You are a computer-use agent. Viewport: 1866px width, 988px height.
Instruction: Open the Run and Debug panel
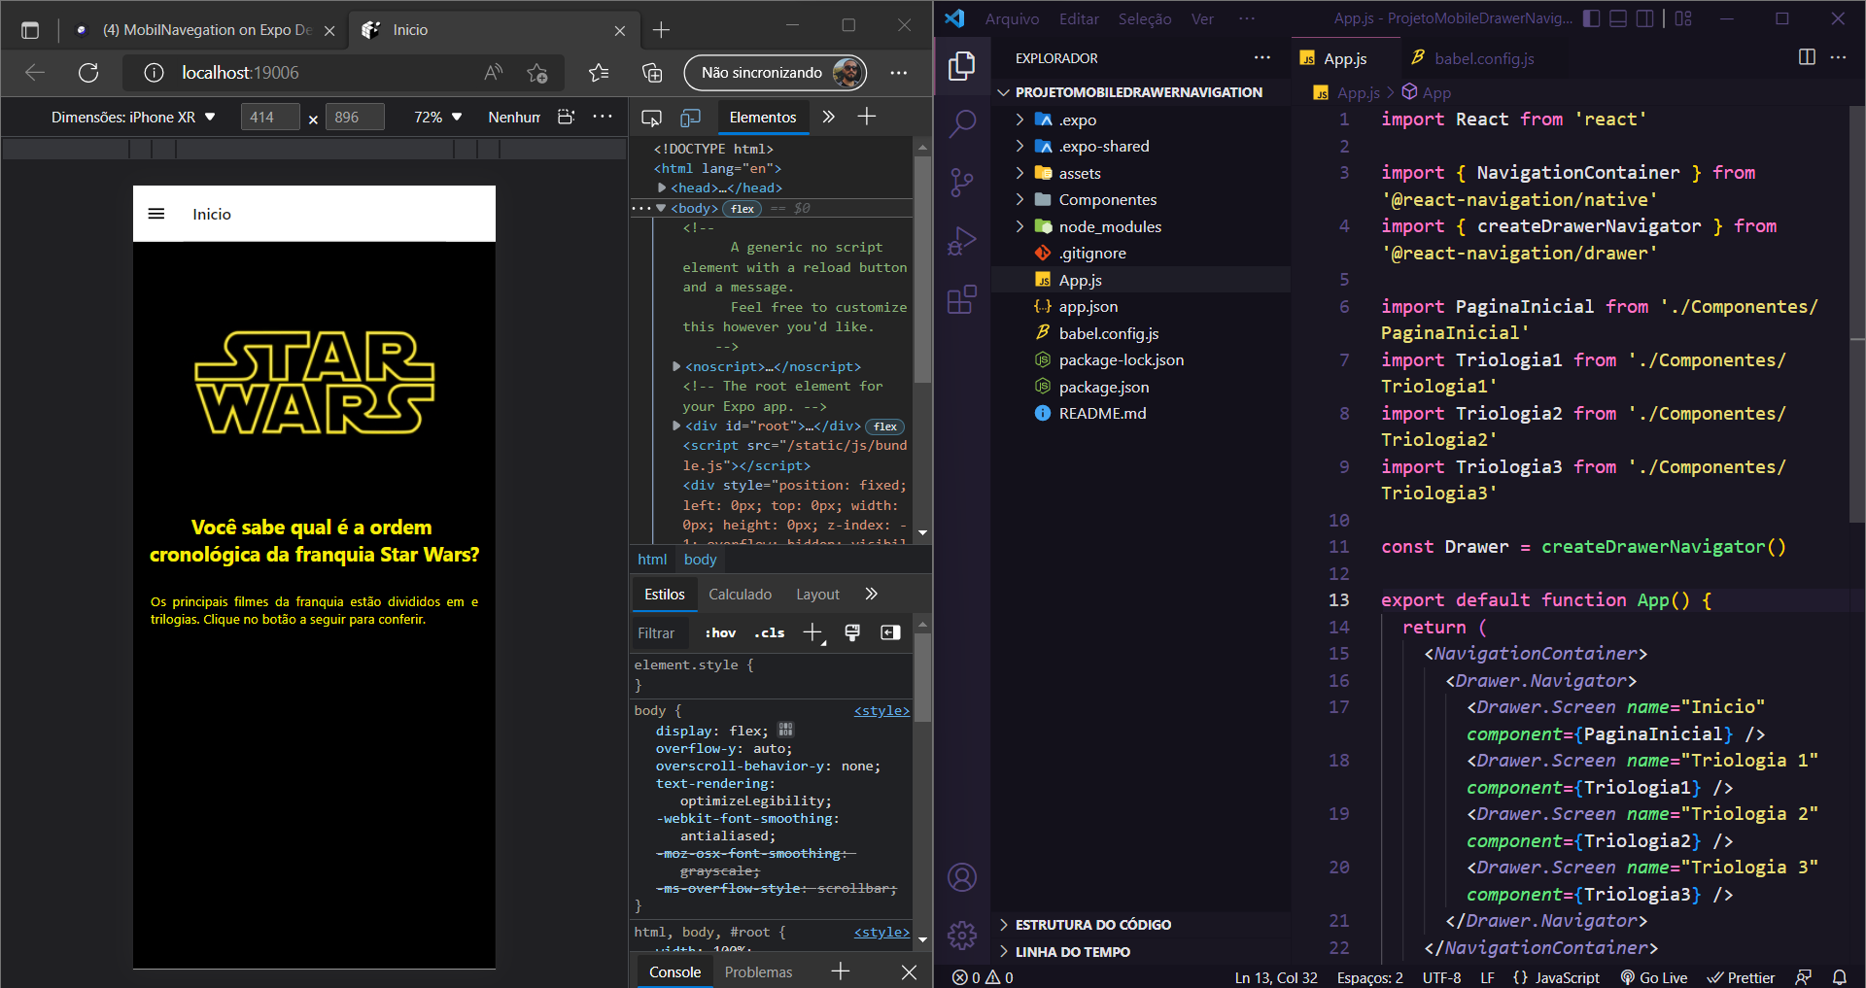click(x=961, y=240)
